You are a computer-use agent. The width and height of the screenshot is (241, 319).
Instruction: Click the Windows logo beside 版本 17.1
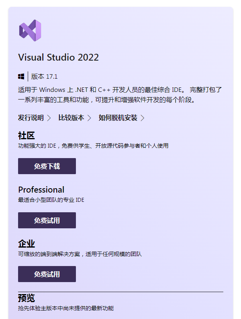click(x=21, y=77)
